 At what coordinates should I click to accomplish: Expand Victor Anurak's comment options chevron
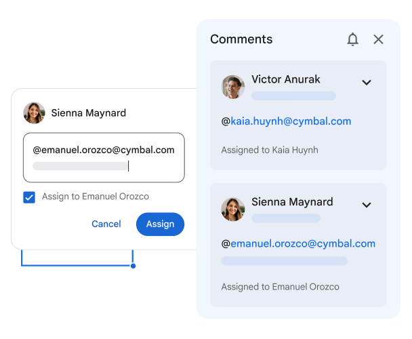tap(367, 83)
